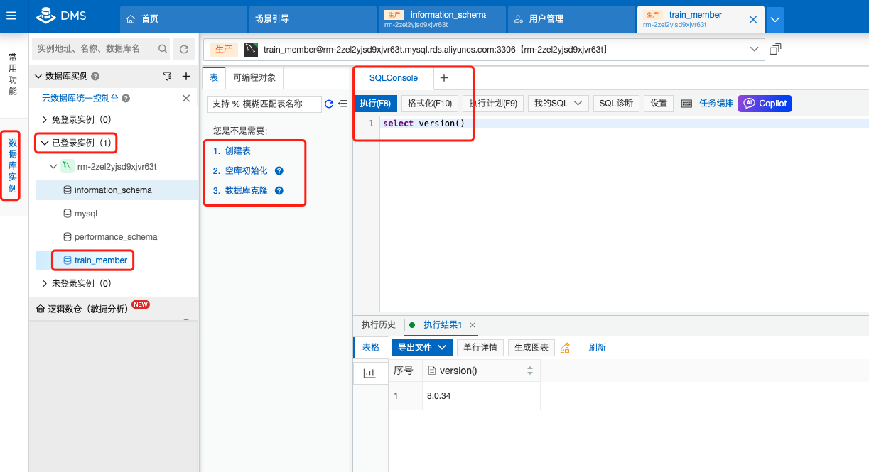
Task: Open the 任务编排 link
Action: 716,104
